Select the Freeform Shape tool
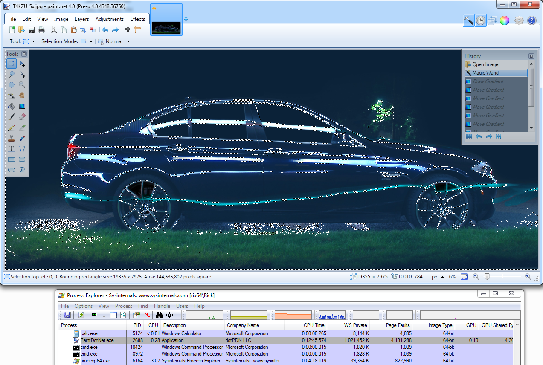The width and height of the screenshot is (543, 365). (22, 170)
